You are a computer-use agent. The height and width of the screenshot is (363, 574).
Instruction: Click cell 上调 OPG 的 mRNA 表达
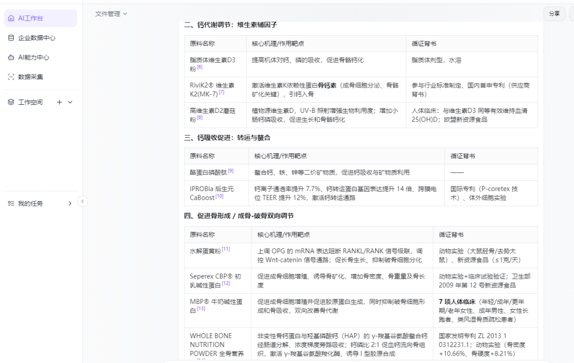(342, 255)
